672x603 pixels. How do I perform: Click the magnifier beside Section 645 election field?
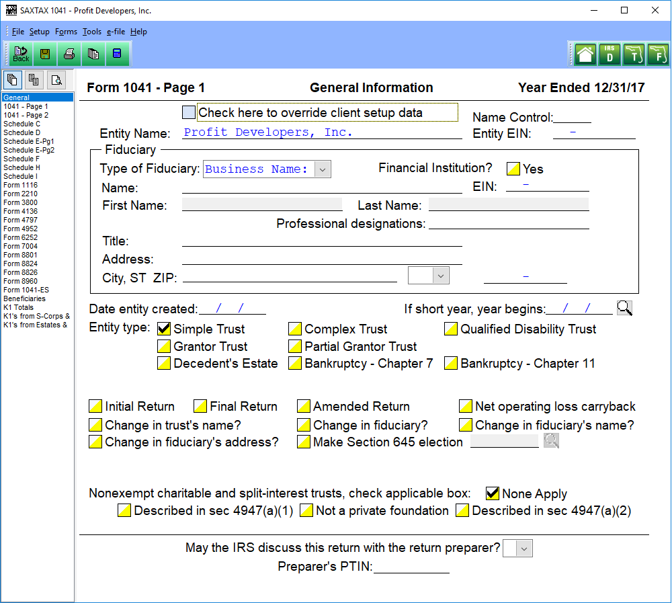pyautogui.click(x=551, y=440)
